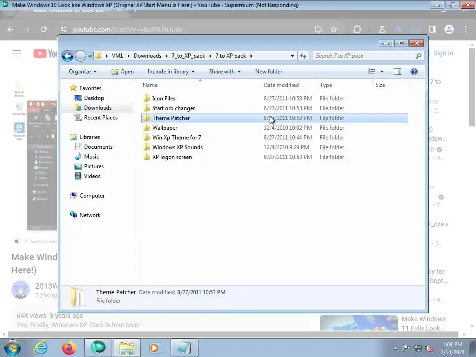Open Downloads in Favorites list
The width and height of the screenshot is (476, 357).
(98, 108)
